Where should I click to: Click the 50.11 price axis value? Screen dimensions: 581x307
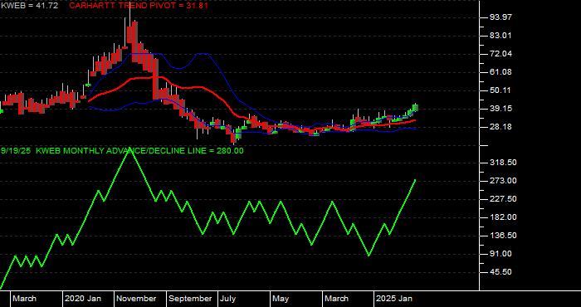[x=500, y=90]
